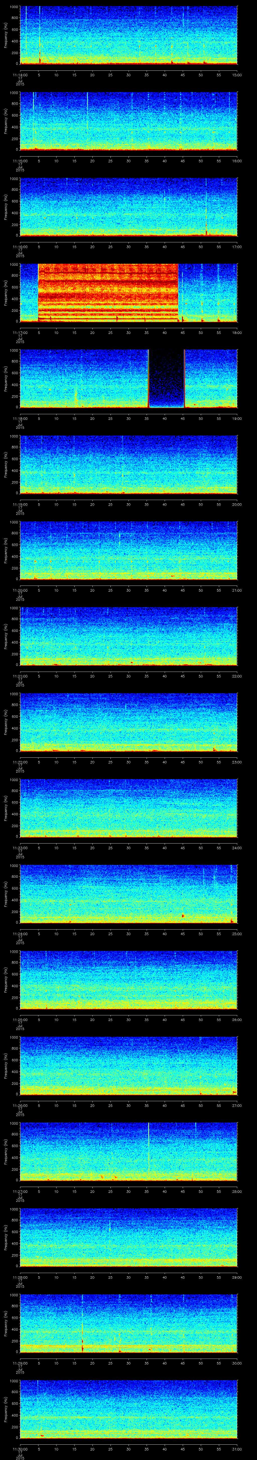Image resolution: width=257 pixels, height=1460 pixels.
Task: Click the 27:00 end time label
Action: (237, 1105)
